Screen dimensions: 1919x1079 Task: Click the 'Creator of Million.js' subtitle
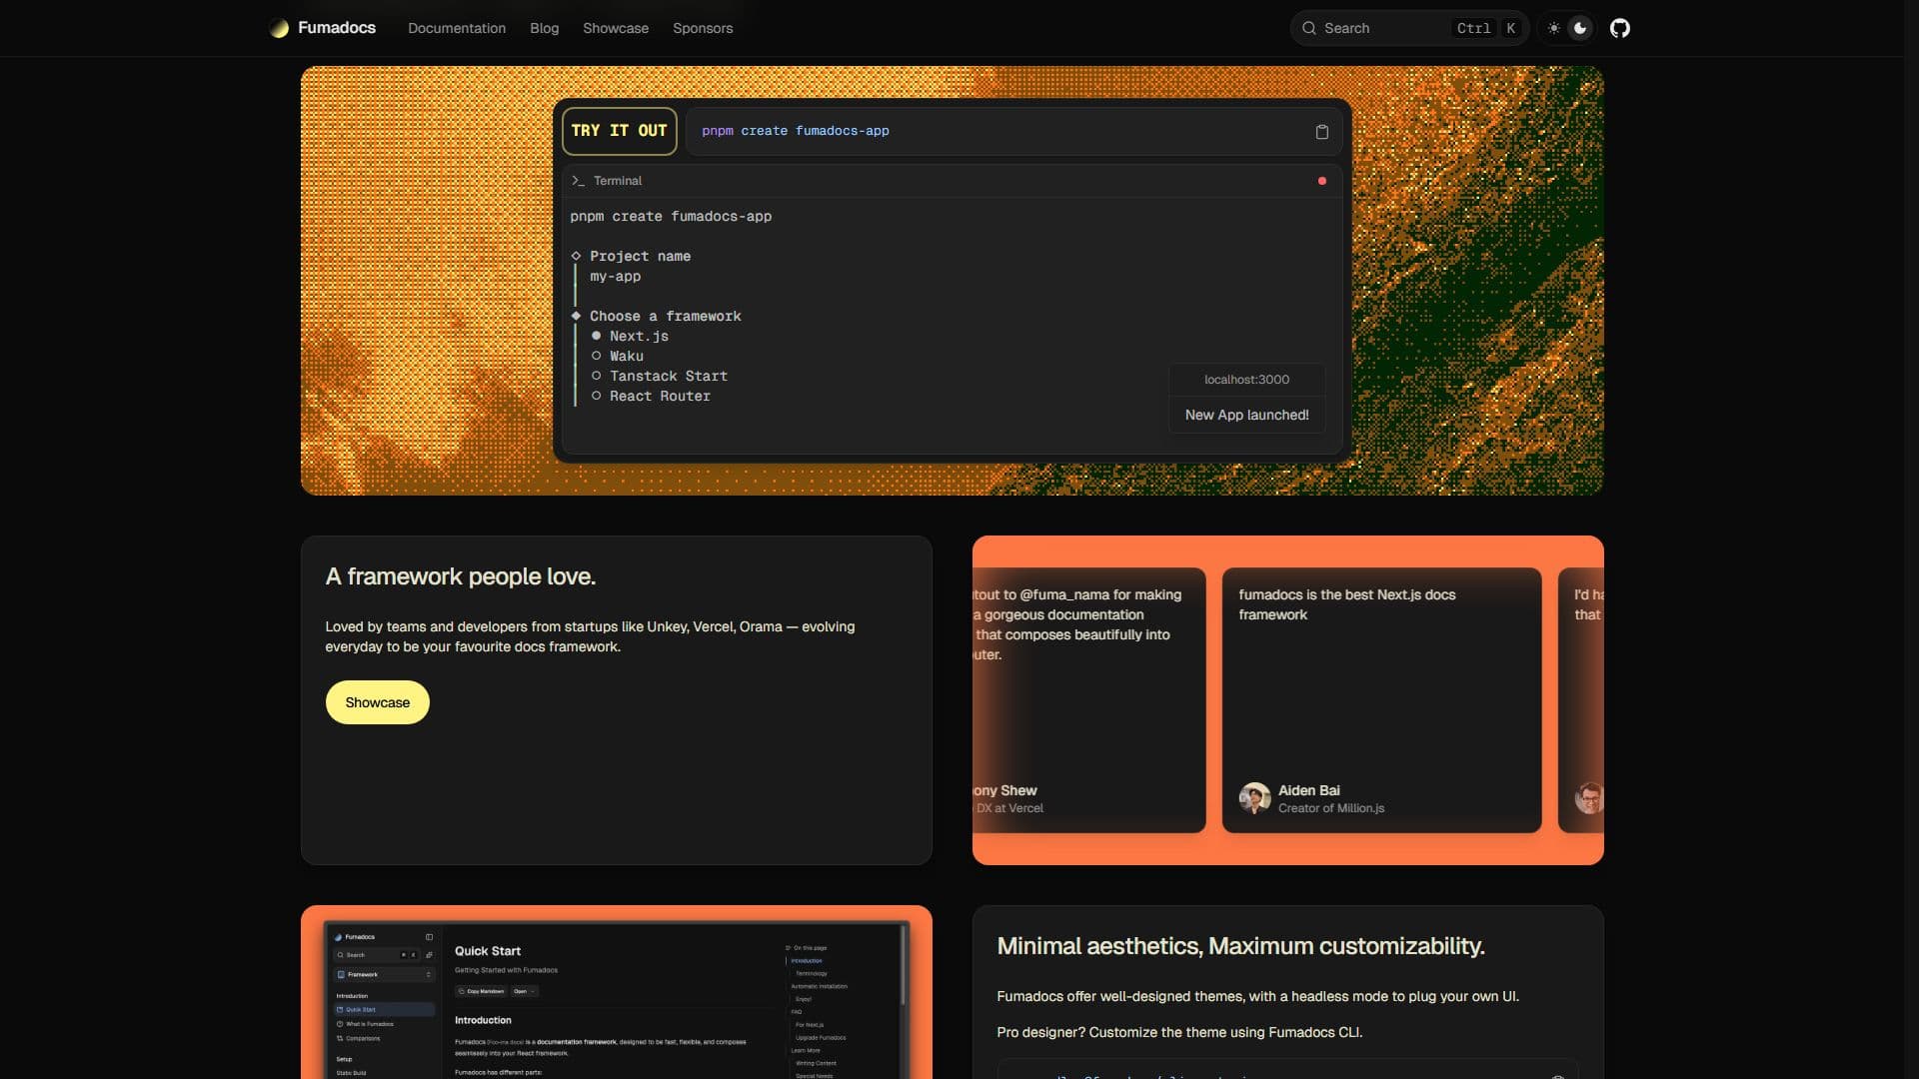click(1331, 808)
